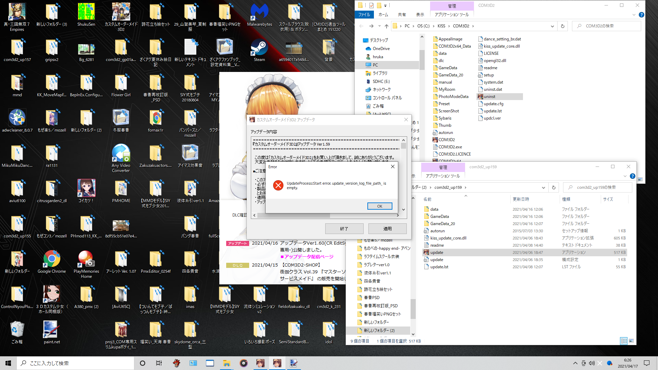Click the Windows taskbar search box
This screenshot has height=370, width=658.
point(75,363)
